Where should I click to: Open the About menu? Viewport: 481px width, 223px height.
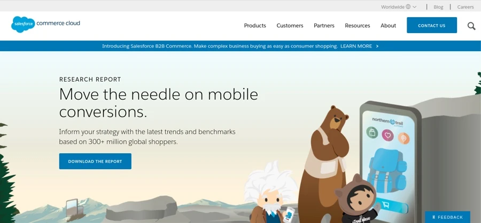(389, 26)
